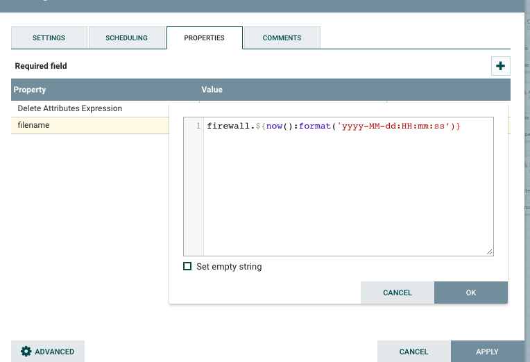Select the filename property row

[33, 125]
